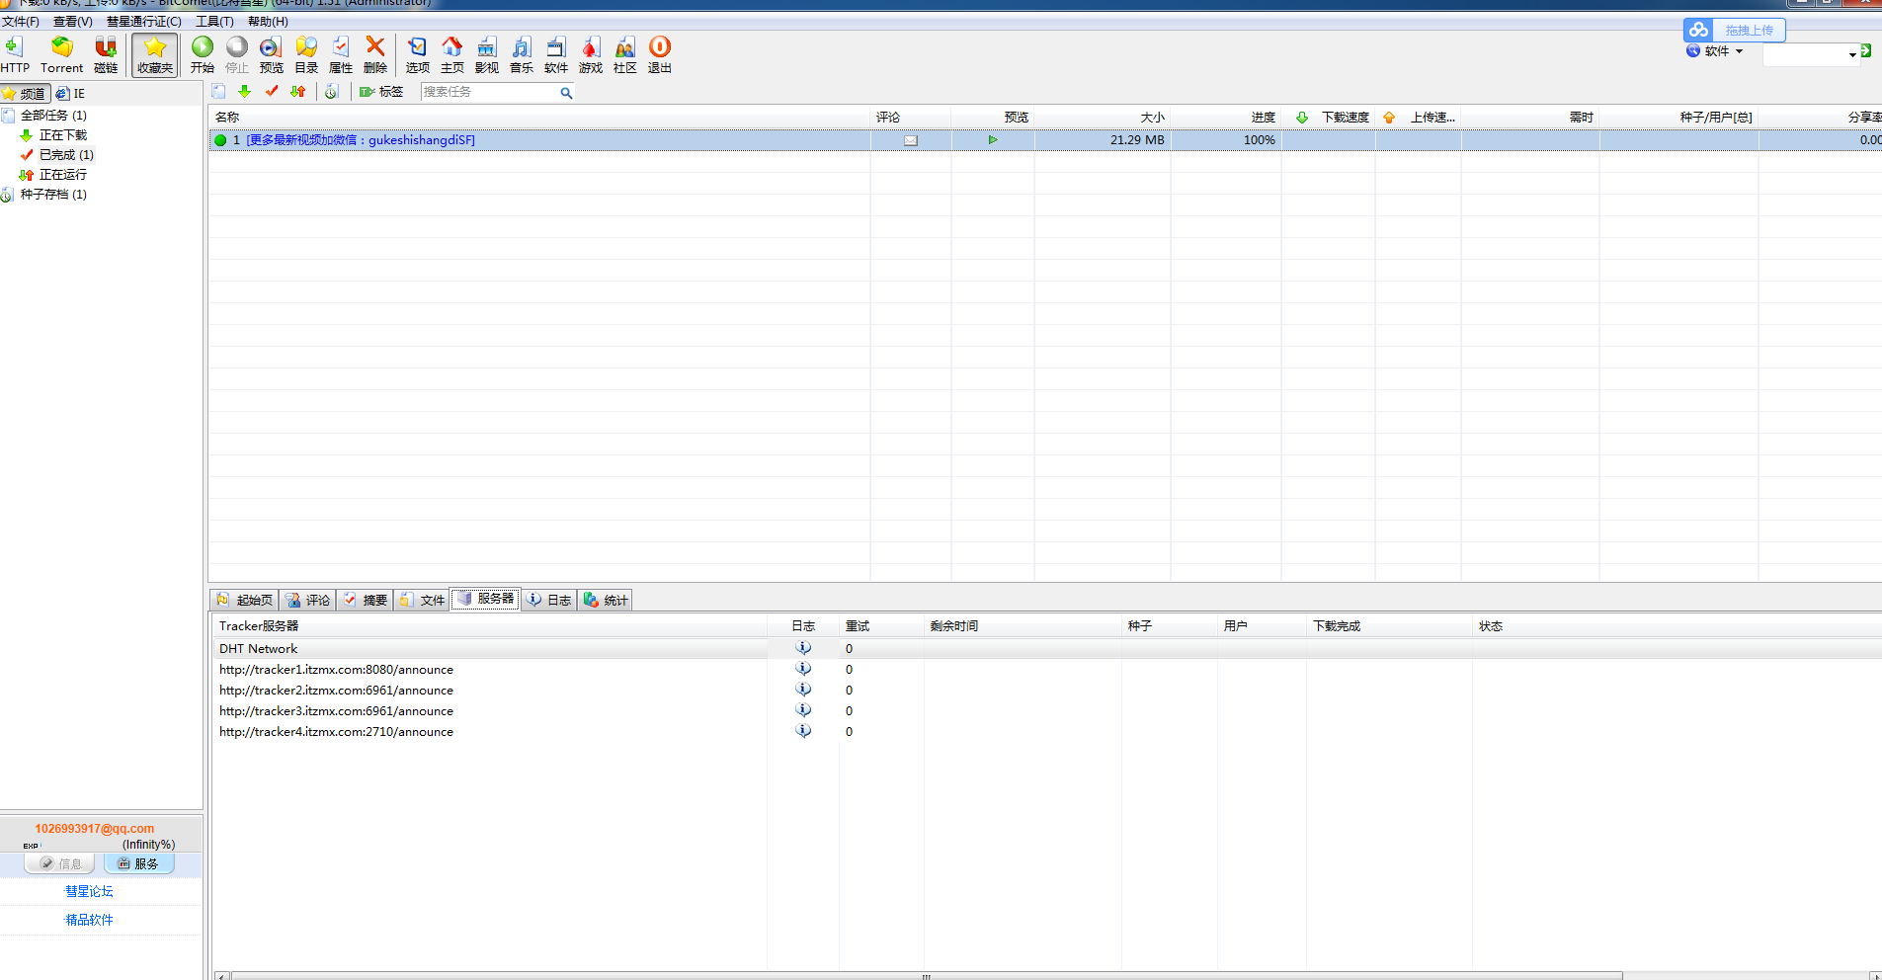
Task: Open the 彗星论坛 link
Action: [x=89, y=891]
